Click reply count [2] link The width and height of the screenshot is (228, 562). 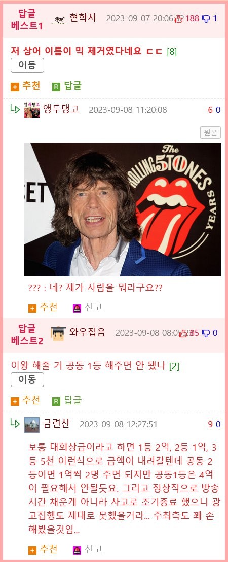click(174, 366)
